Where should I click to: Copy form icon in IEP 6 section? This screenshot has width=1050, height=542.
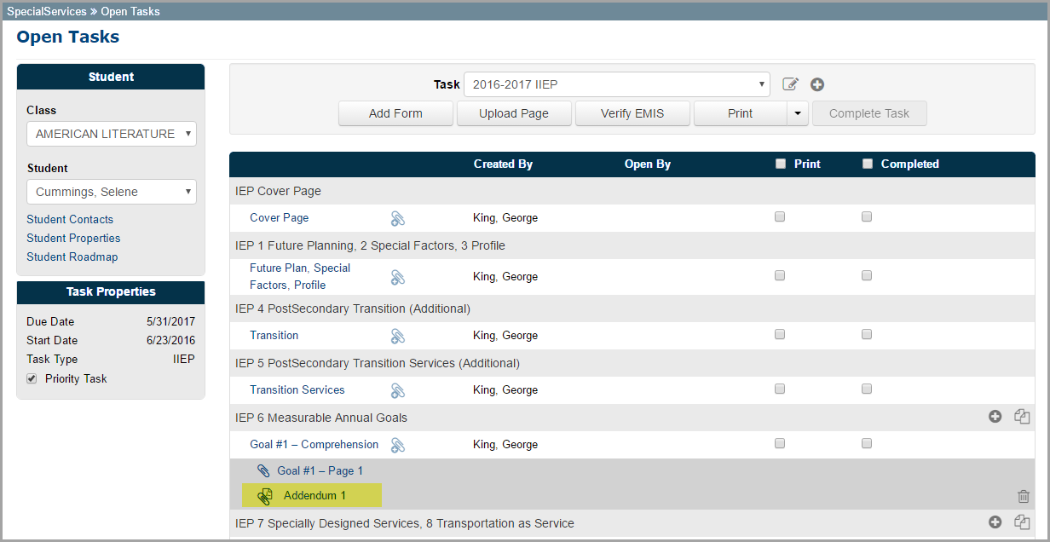1022,417
